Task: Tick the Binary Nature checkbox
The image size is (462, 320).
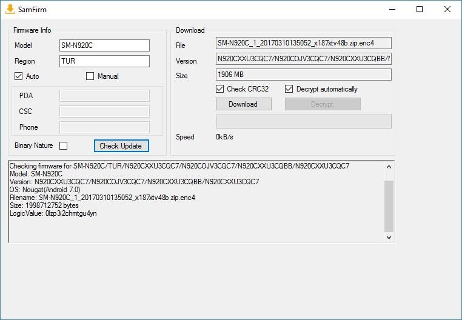Action: (x=63, y=145)
